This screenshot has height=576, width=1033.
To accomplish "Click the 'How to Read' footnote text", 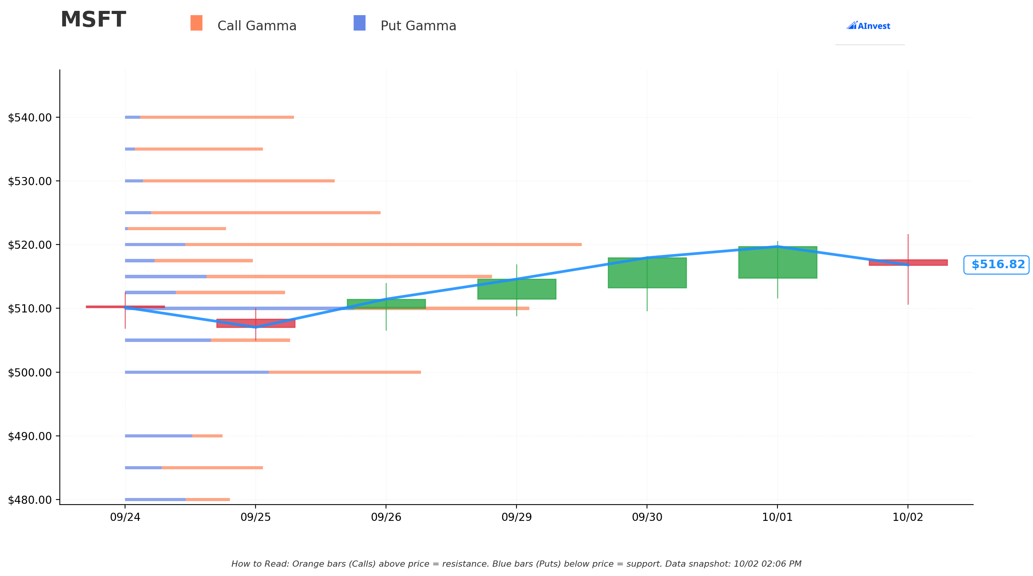I will point(516,564).
